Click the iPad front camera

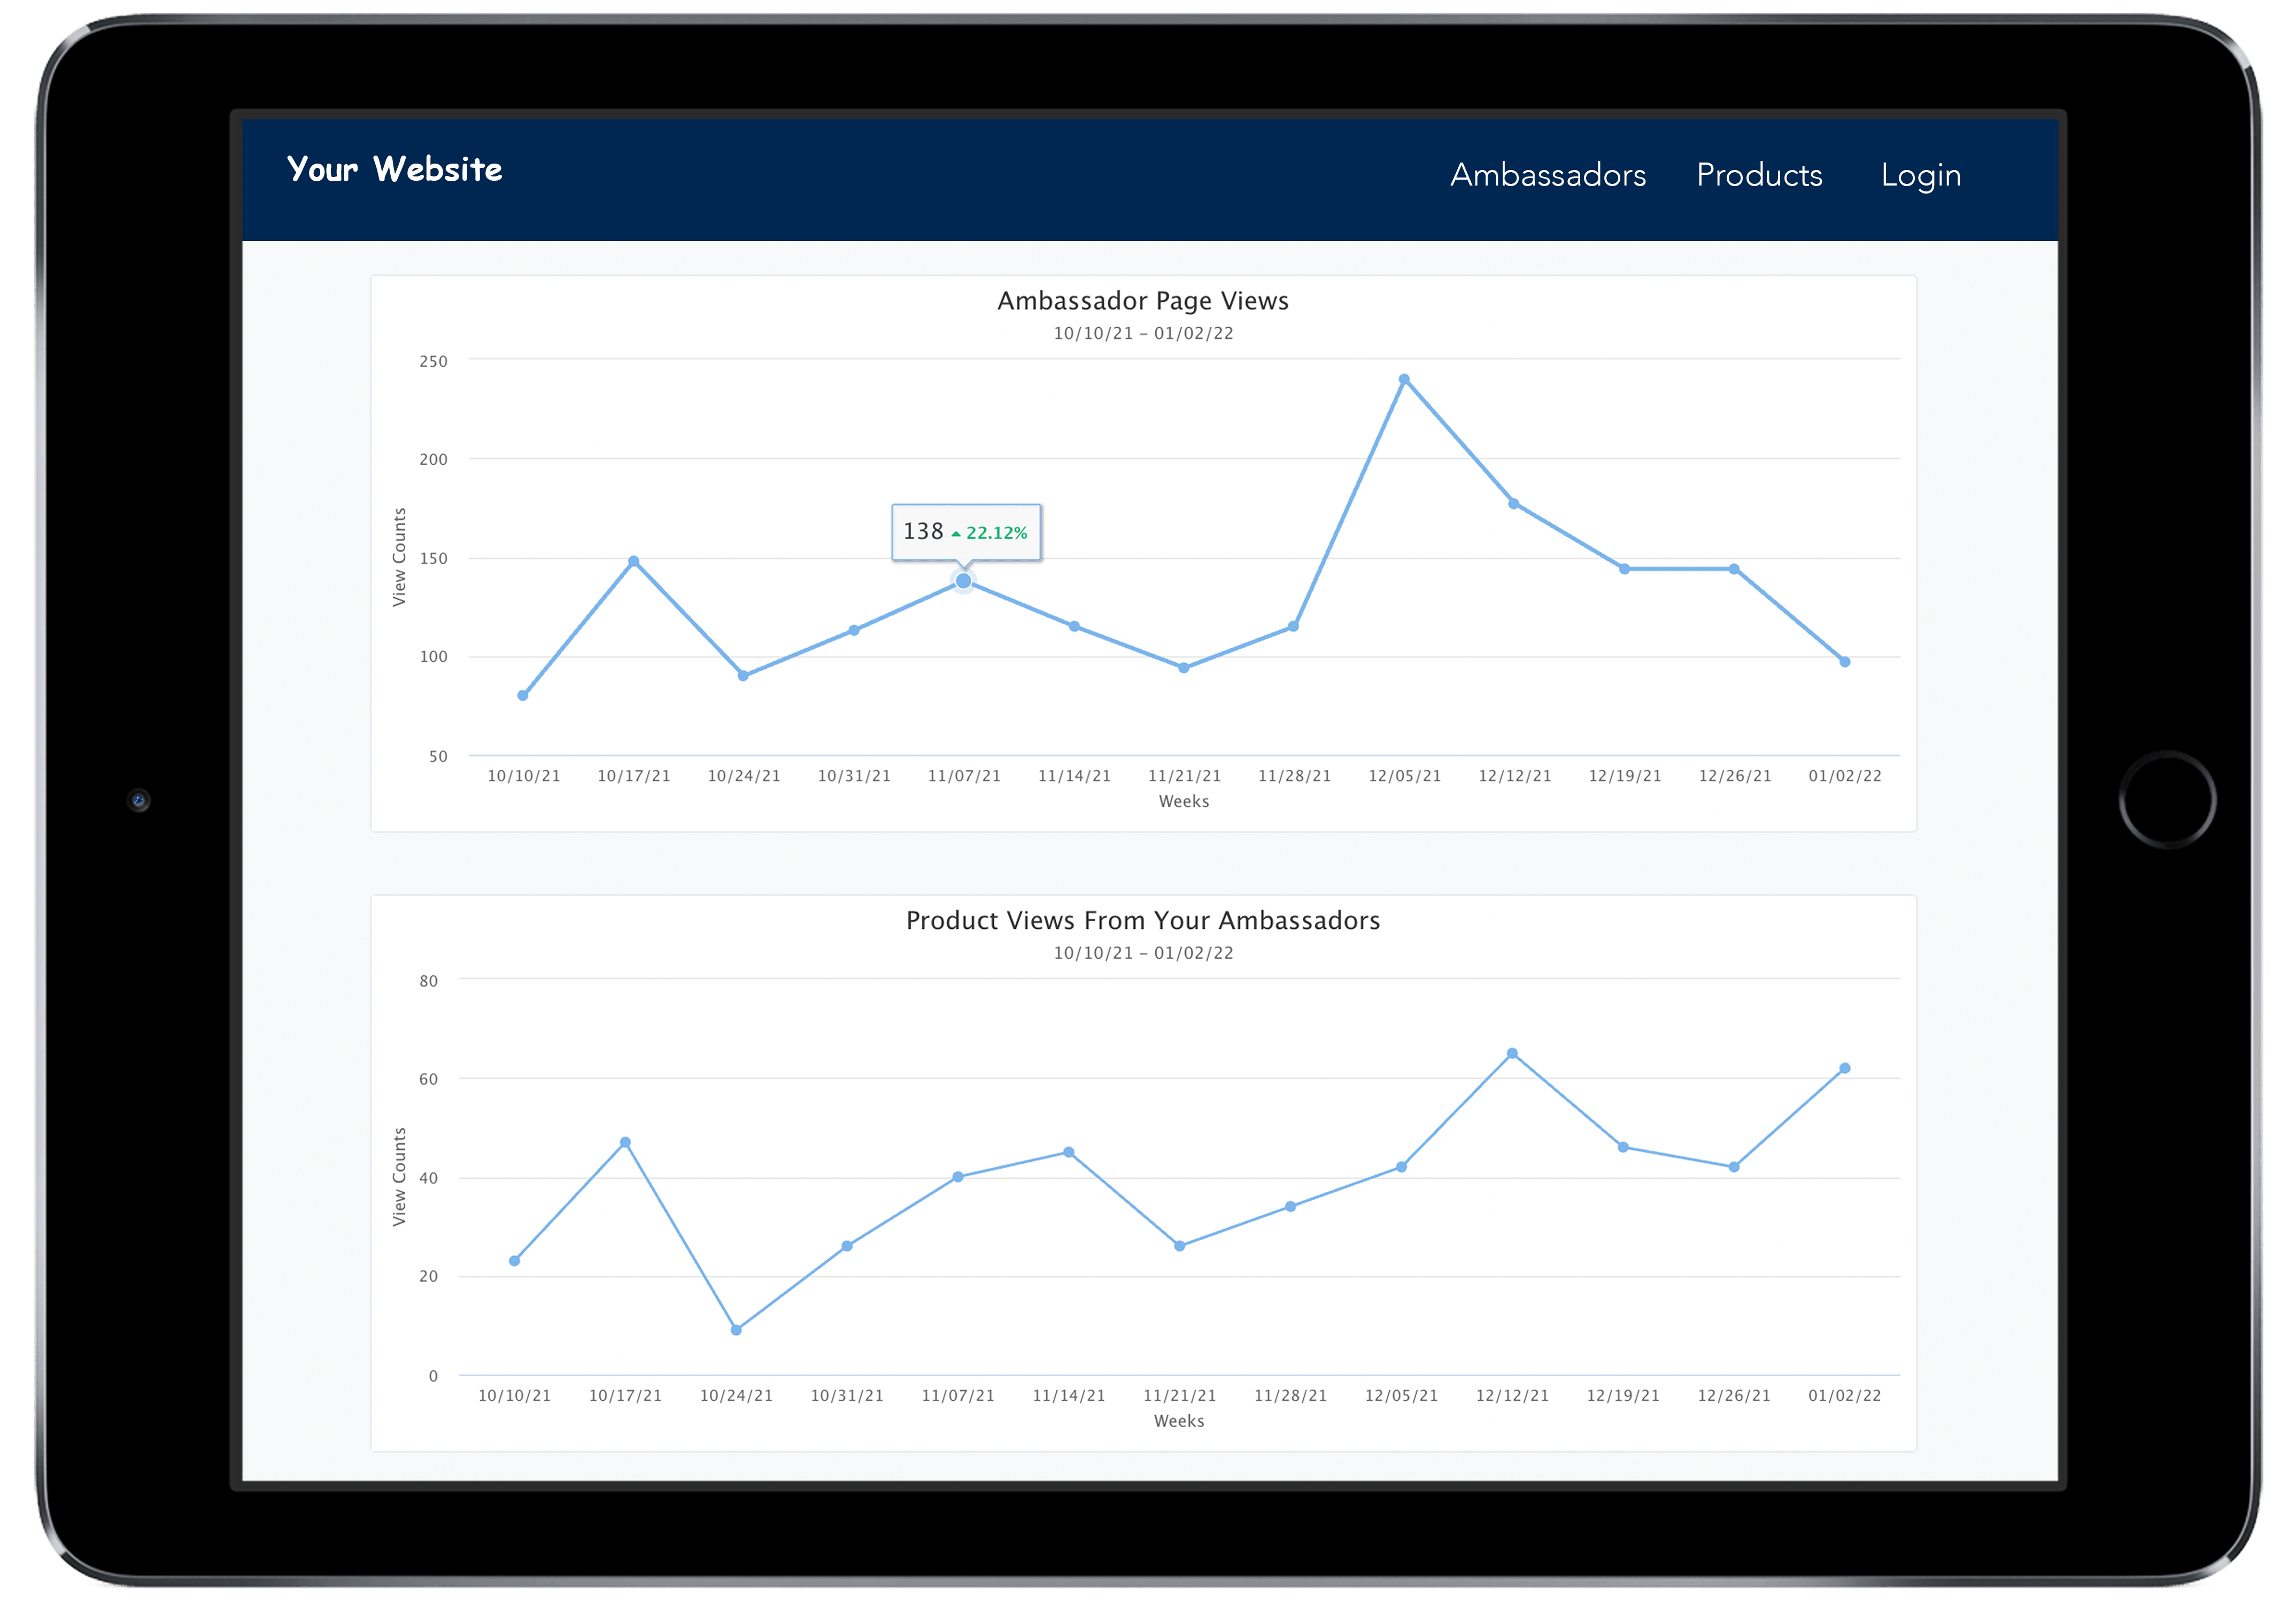(139, 800)
